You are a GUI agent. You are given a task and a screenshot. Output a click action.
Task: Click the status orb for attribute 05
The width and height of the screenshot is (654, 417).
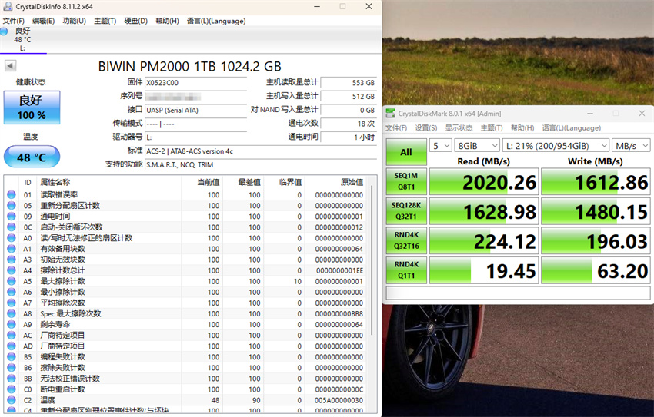pos(12,205)
